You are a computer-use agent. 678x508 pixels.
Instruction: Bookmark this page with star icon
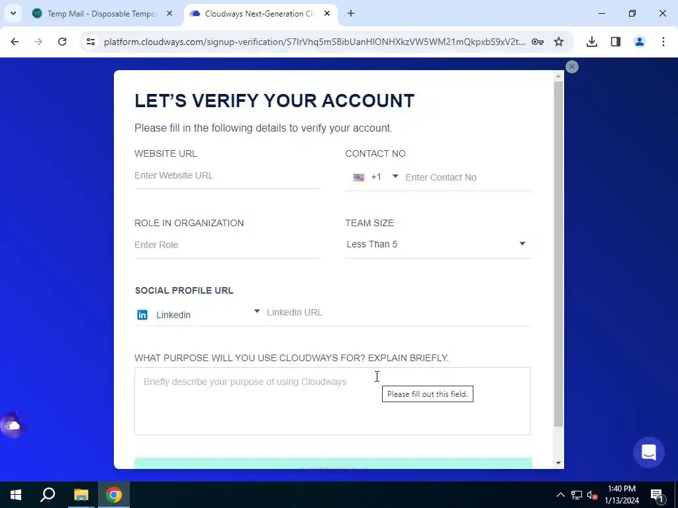[x=559, y=42]
